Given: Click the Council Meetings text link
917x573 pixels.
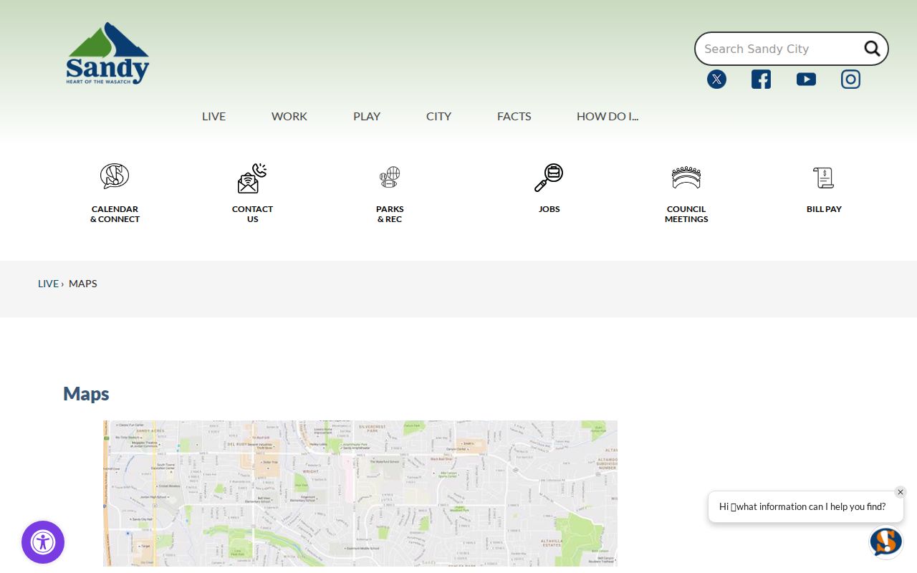Looking at the screenshot, I should 686,214.
